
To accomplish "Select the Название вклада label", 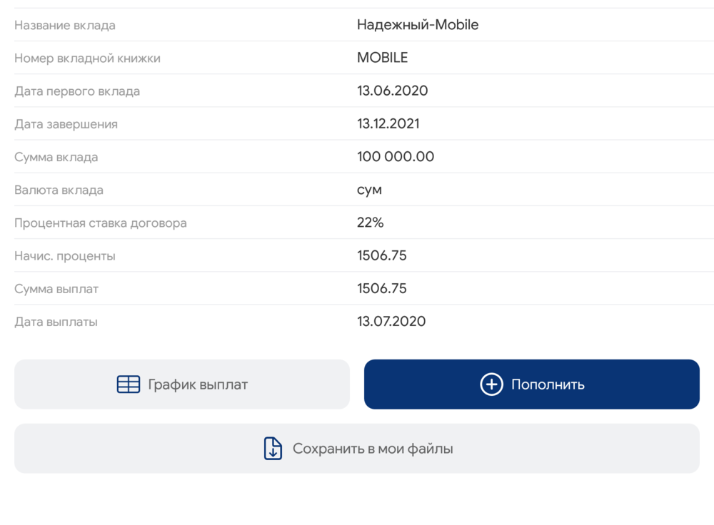I will coord(64,26).
